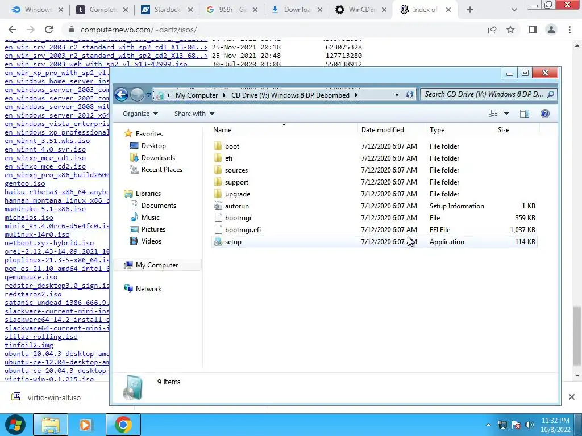Bookmark this page with star icon
This screenshot has height=436, width=582.
pyautogui.click(x=510, y=30)
